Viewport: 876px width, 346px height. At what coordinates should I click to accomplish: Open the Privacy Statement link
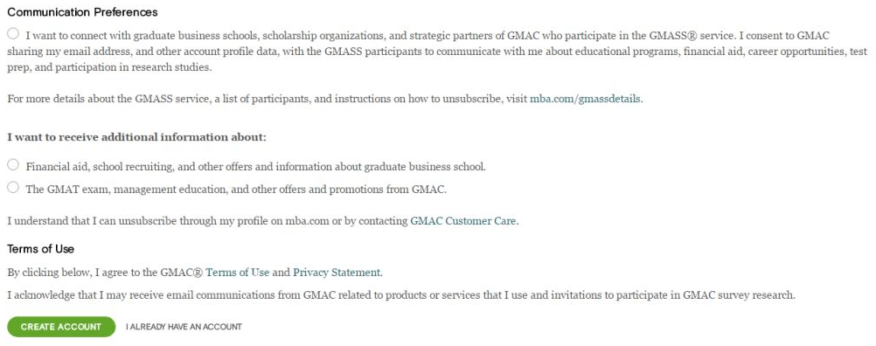337,273
